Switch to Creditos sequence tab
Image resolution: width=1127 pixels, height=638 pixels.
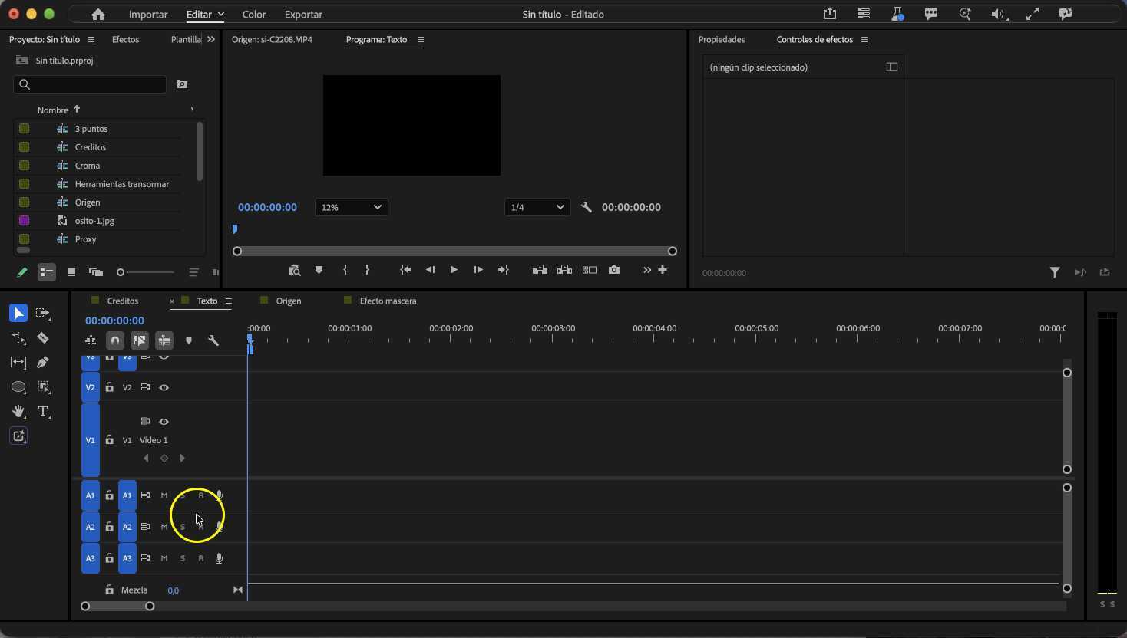(123, 301)
